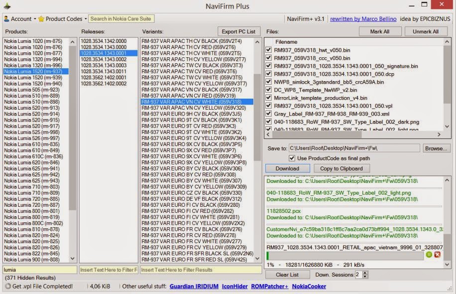Click the variants filter text field
The image size is (456, 294).
tap(201, 270)
